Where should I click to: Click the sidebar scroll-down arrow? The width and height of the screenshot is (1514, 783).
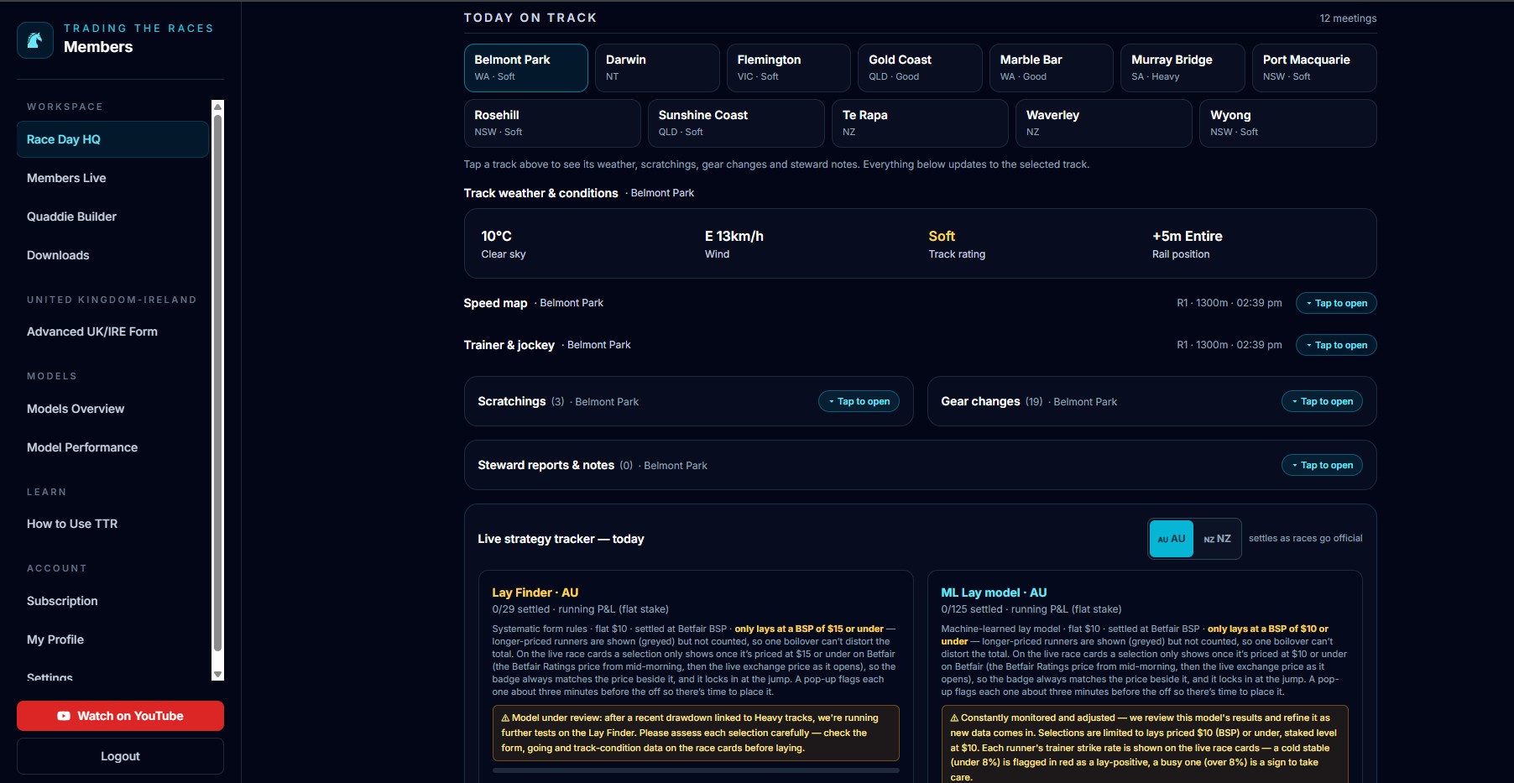click(218, 674)
